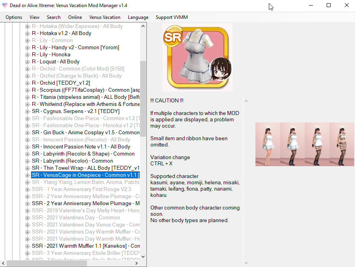Screen dimensions: 355x267
Task: Expand R - Titania (stripeless animal) node
Action: coord(27,97)
